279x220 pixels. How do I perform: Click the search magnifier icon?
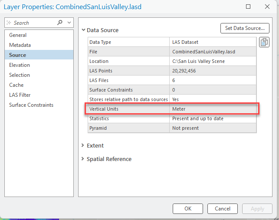pos(60,23)
